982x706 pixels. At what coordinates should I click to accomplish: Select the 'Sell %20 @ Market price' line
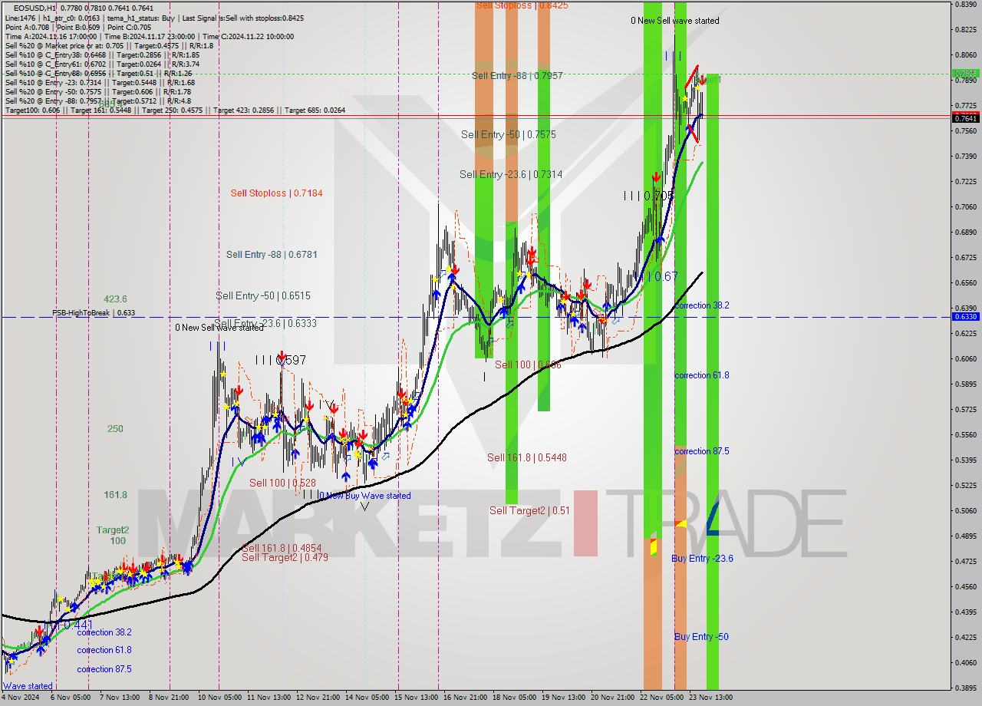109,45
